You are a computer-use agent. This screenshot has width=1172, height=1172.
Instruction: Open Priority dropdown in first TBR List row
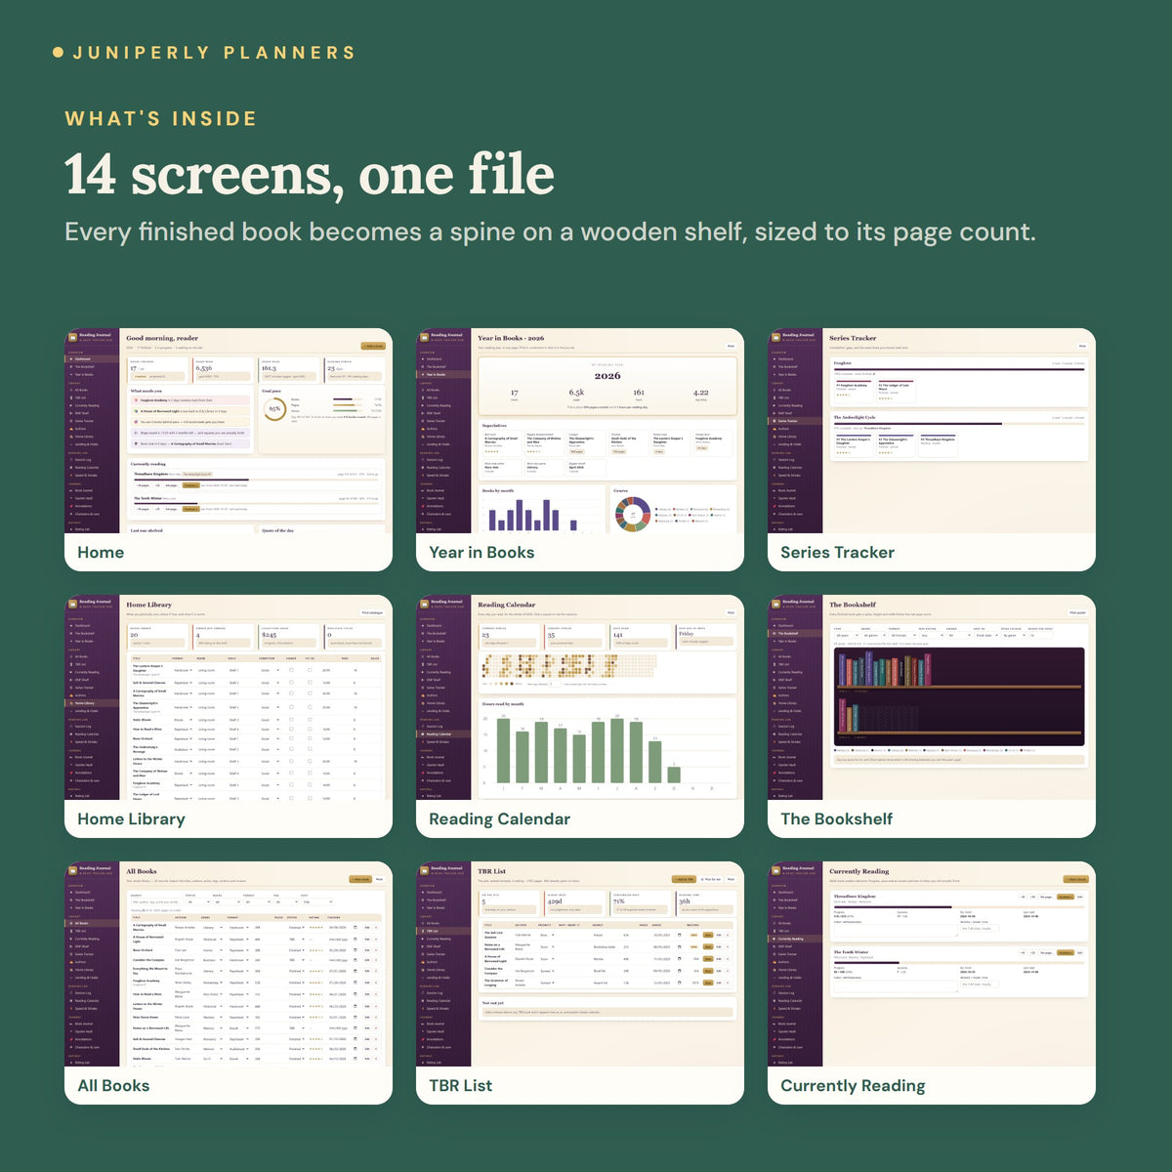pyautogui.click(x=547, y=935)
